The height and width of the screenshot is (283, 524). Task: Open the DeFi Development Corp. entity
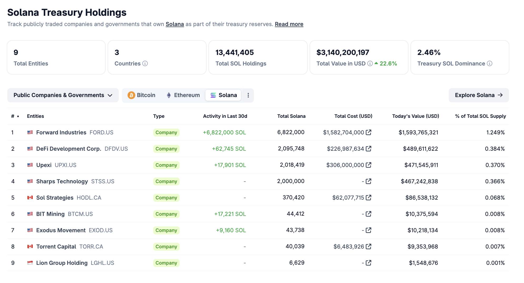point(68,149)
